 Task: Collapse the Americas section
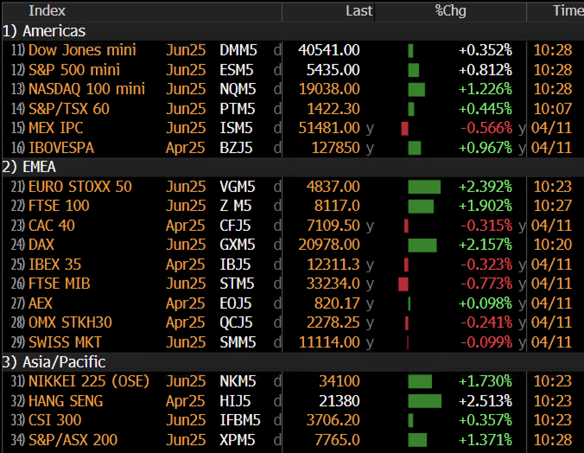(x=44, y=31)
